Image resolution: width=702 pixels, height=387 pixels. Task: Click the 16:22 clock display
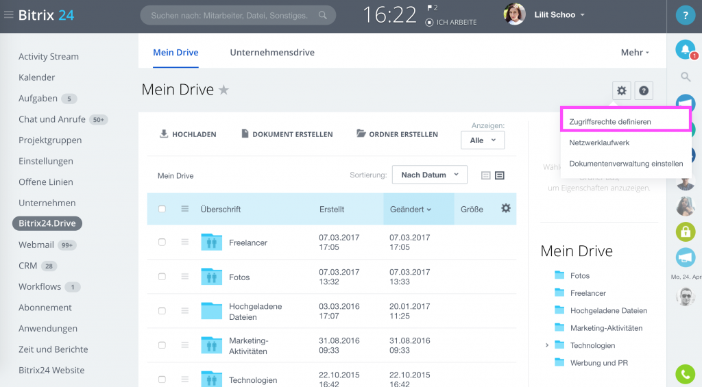click(x=389, y=15)
